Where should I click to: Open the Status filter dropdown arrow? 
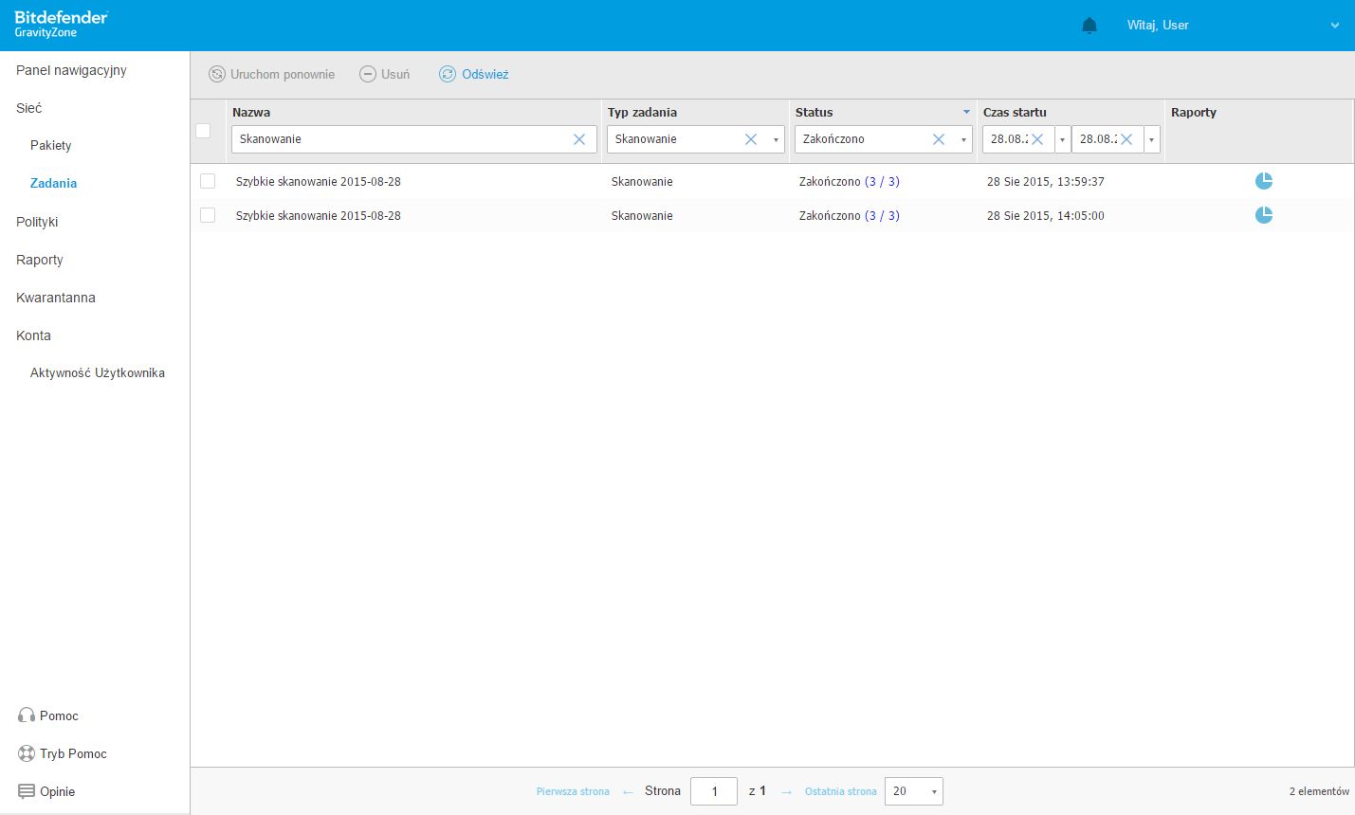click(x=963, y=139)
